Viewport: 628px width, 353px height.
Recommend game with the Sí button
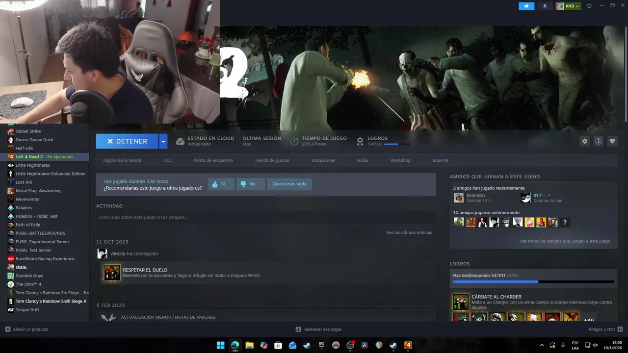(221, 184)
